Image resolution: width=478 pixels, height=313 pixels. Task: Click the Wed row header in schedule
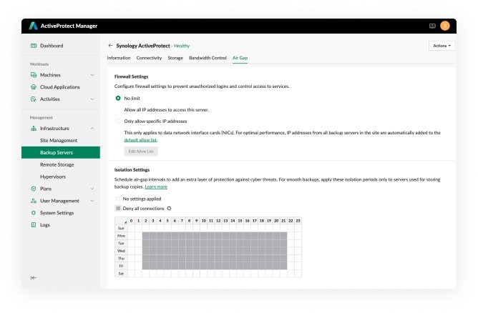point(121,251)
